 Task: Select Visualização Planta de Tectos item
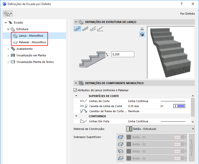pyautogui.click(x=35, y=62)
